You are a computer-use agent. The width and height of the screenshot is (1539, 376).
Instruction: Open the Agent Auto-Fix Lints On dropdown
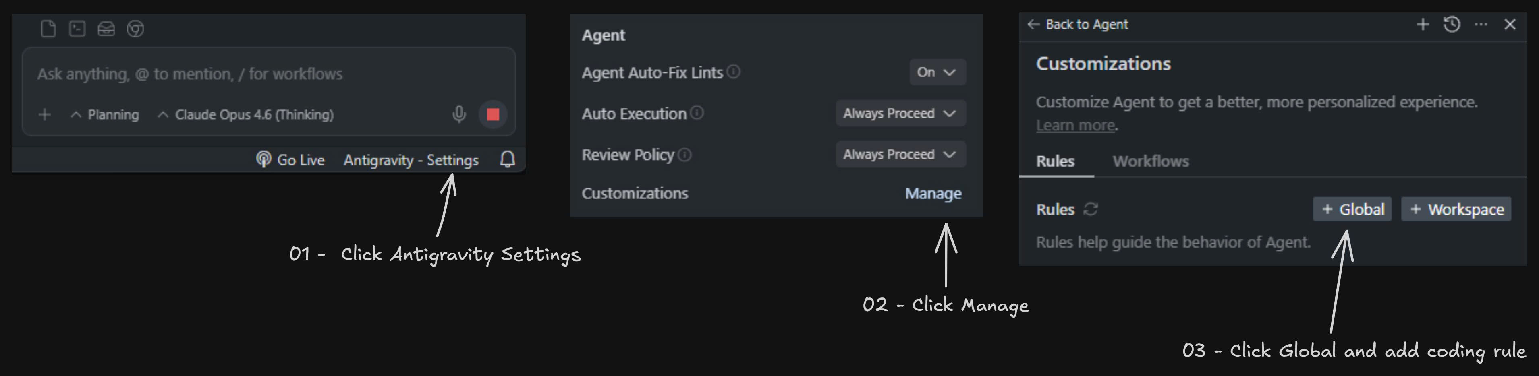pos(937,72)
